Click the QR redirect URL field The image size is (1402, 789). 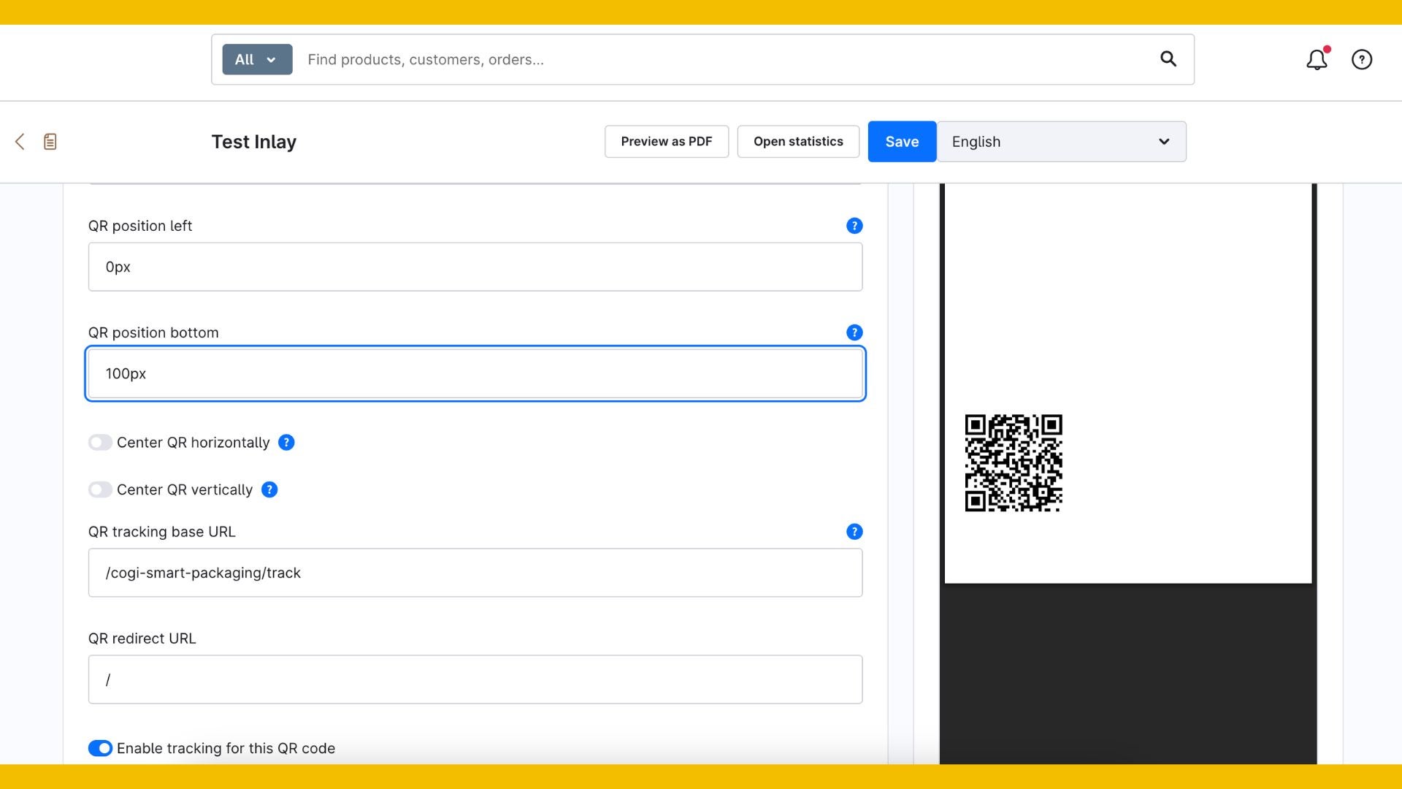click(475, 679)
